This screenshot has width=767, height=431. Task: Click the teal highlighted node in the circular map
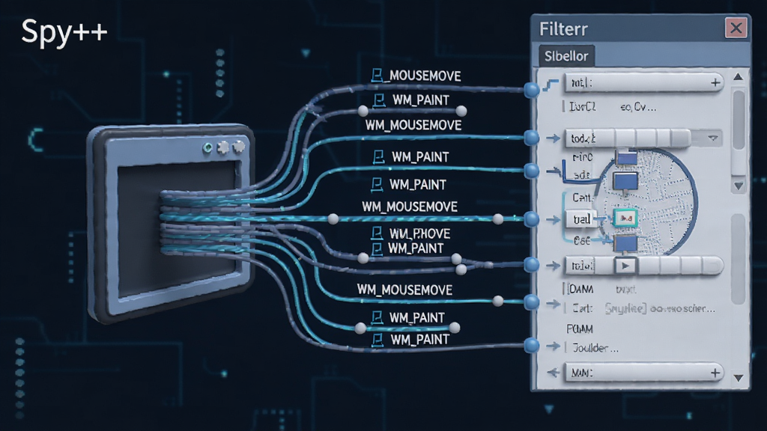[x=625, y=218]
